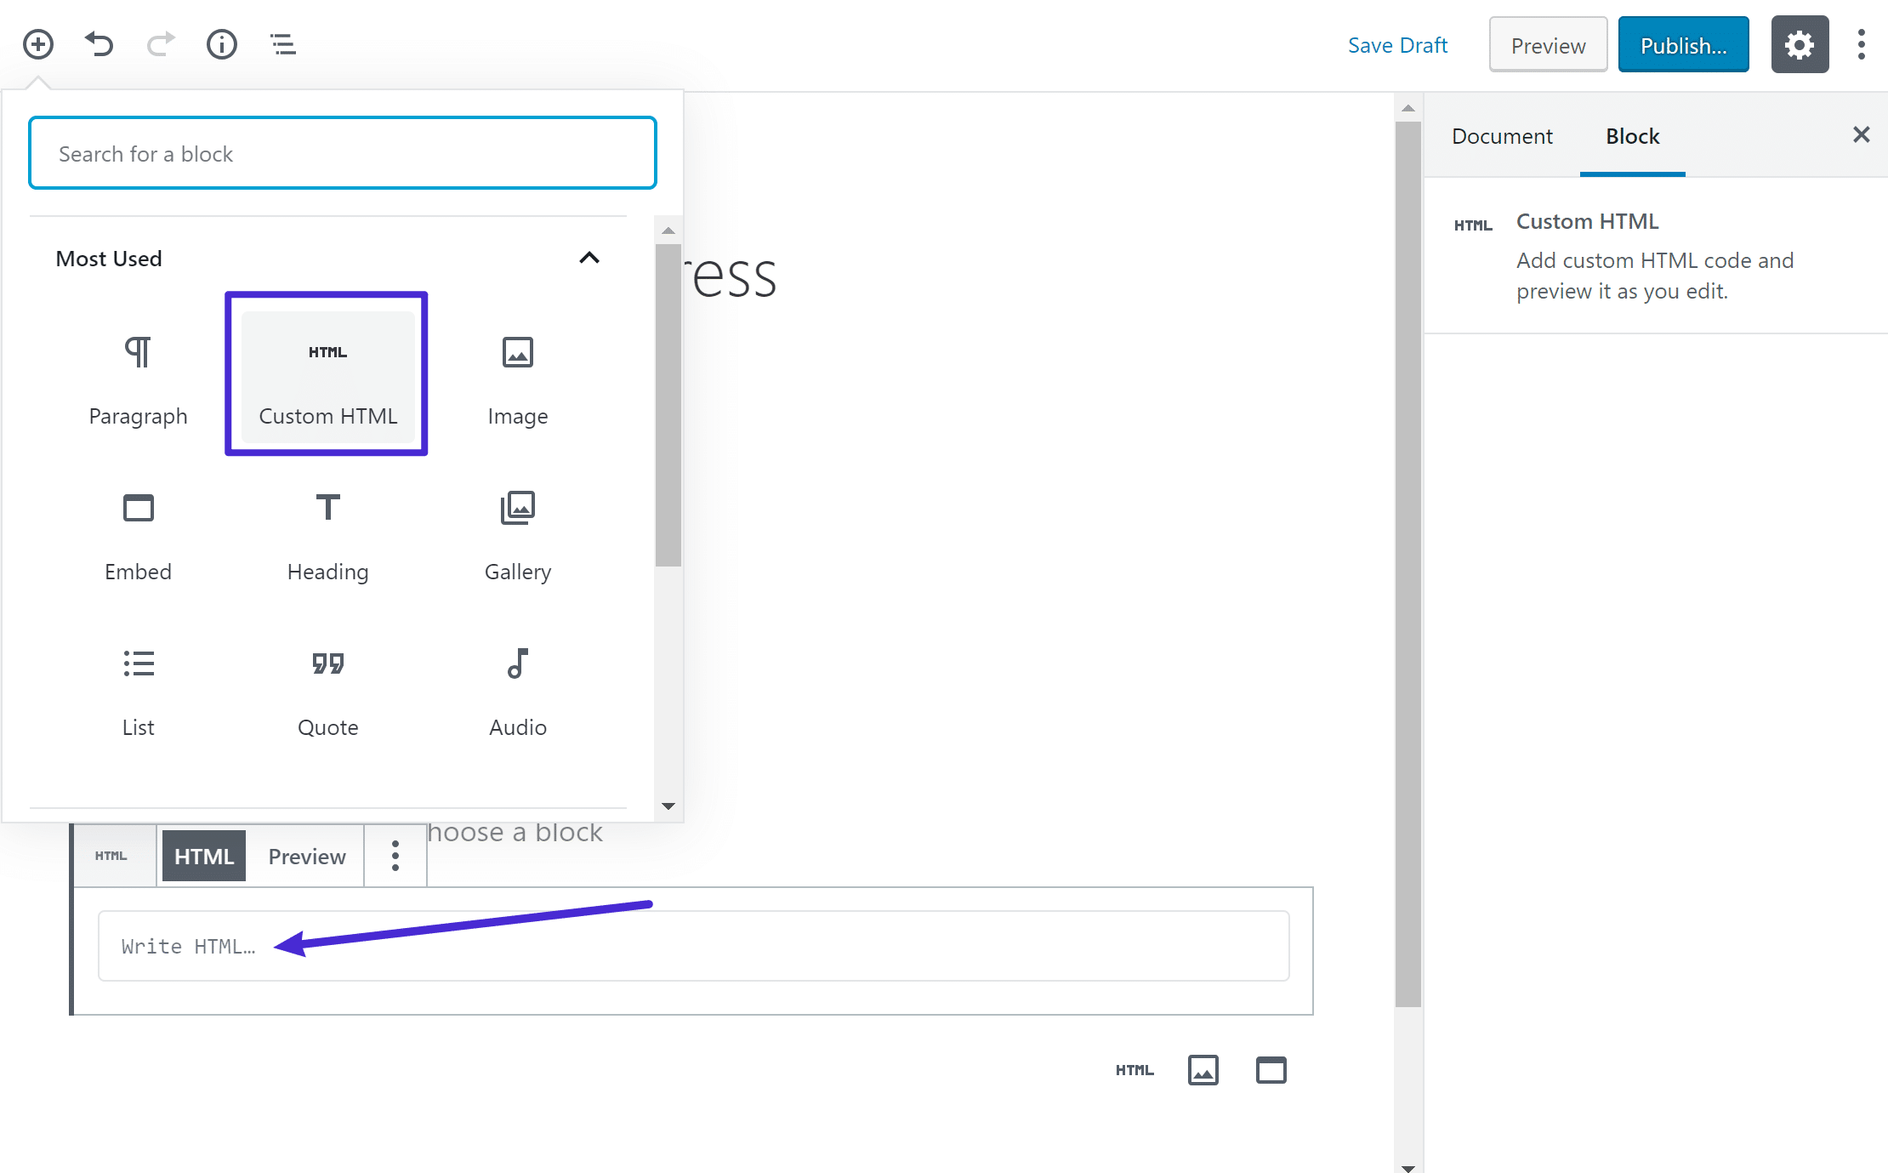Image resolution: width=1888 pixels, height=1173 pixels.
Task: Switch to HTML editing mode tab
Action: tap(204, 856)
